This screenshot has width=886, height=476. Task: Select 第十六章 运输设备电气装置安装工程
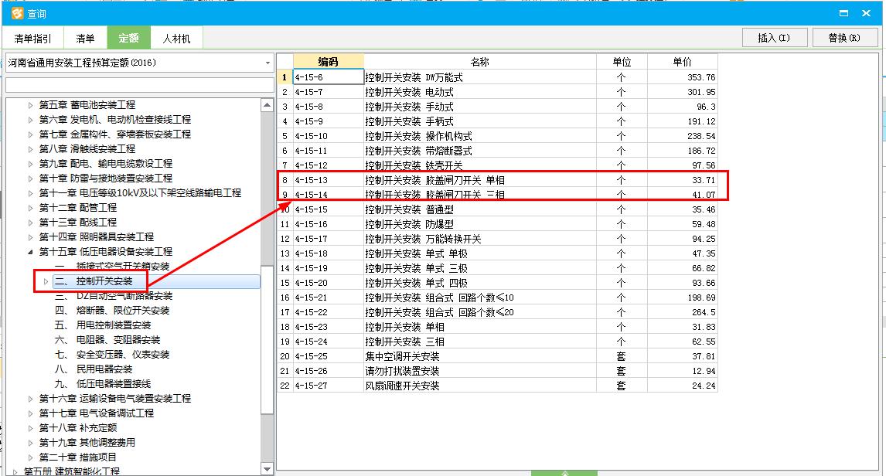115,399
